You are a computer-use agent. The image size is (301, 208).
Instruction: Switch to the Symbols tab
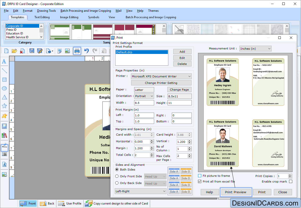(x=94, y=17)
